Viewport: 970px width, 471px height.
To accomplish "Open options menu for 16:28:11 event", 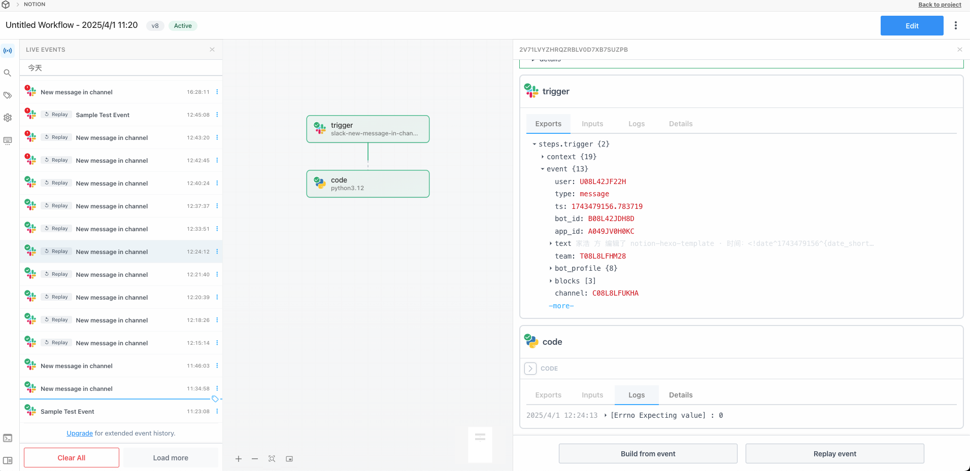I will click(217, 92).
